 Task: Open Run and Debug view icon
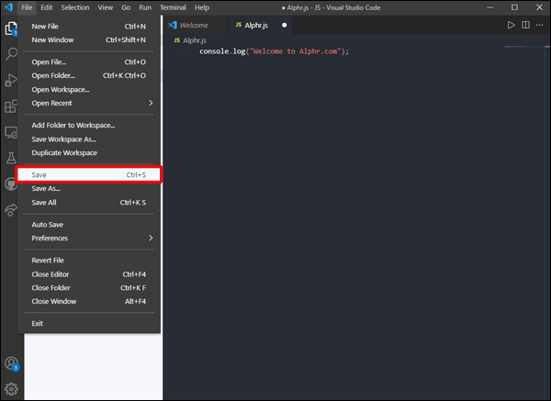coord(11,80)
